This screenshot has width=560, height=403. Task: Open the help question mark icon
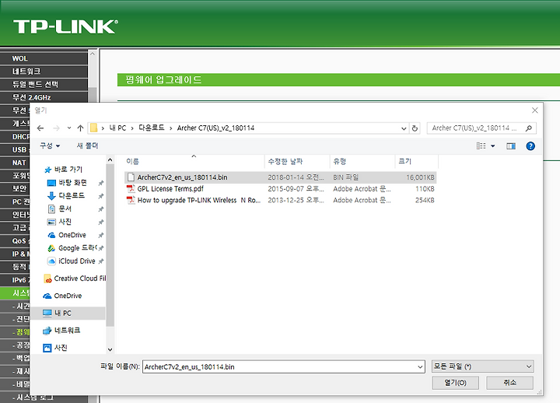point(530,145)
